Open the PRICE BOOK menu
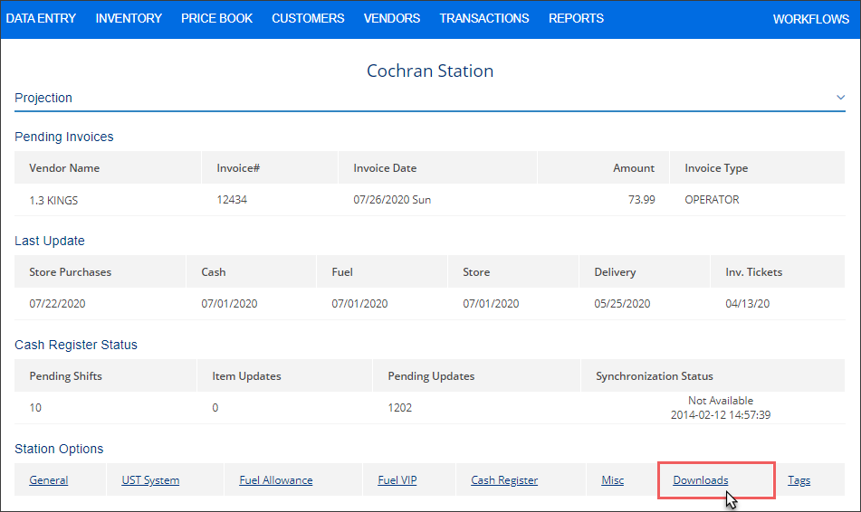This screenshot has width=861, height=512. (x=217, y=19)
